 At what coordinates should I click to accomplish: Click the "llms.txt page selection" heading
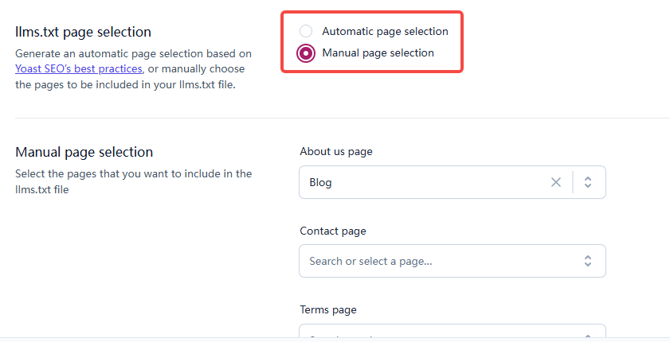[83, 32]
